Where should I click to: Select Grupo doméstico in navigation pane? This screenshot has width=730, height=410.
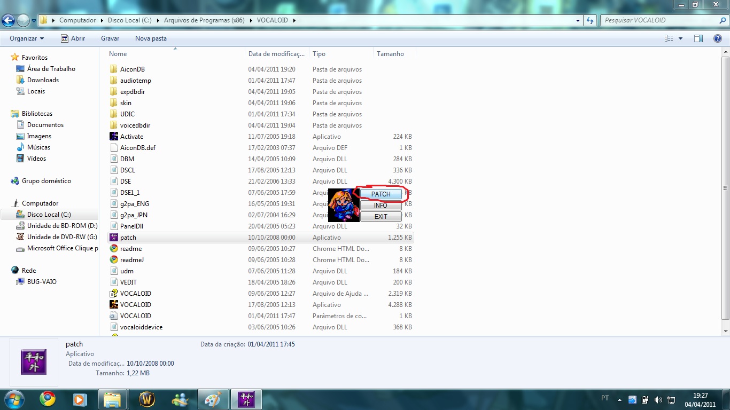pyautogui.click(x=46, y=180)
